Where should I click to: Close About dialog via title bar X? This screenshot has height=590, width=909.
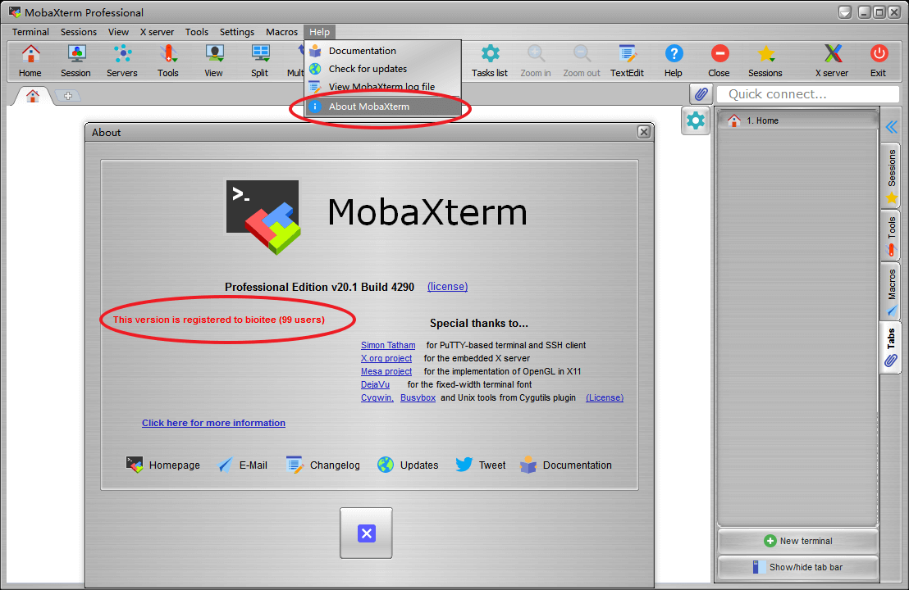click(643, 132)
